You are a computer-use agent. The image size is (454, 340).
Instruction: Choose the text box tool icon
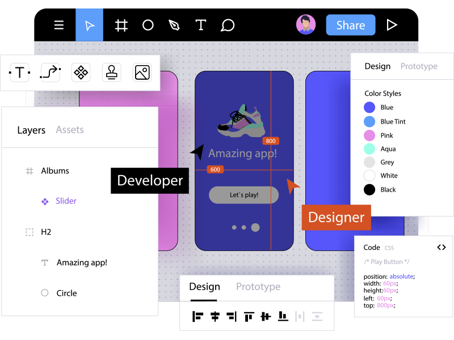(19, 73)
